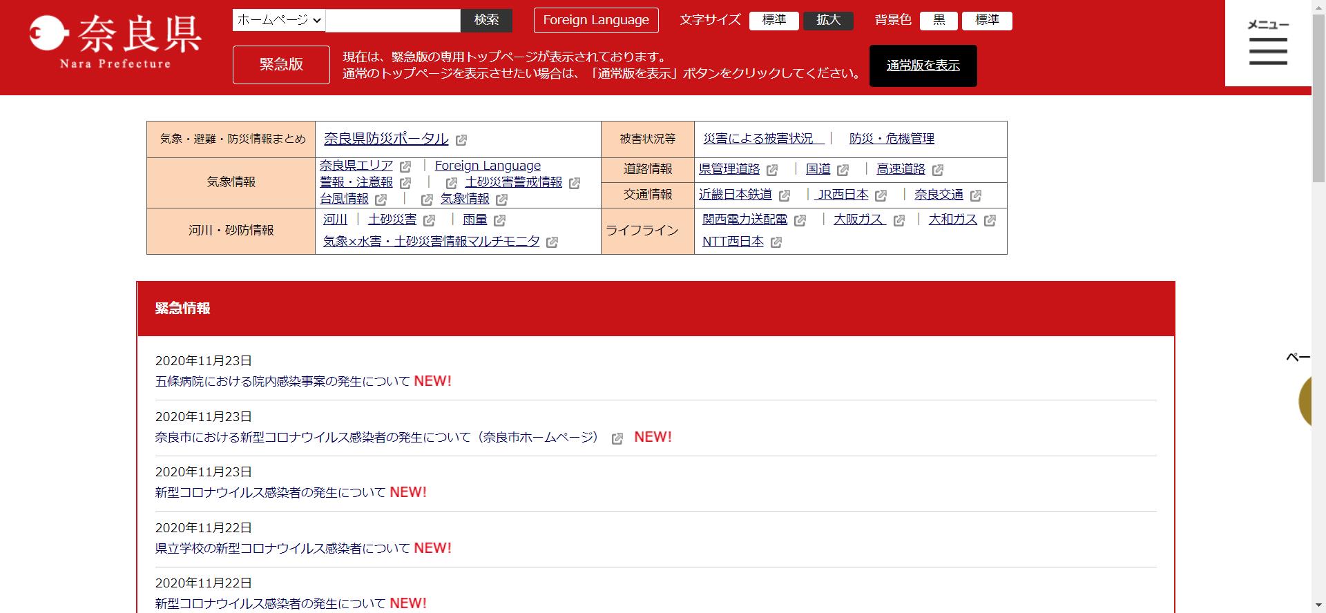Show the normal page via 通常版を表示
The height and width of the screenshot is (613, 1326).
pos(923,66)
